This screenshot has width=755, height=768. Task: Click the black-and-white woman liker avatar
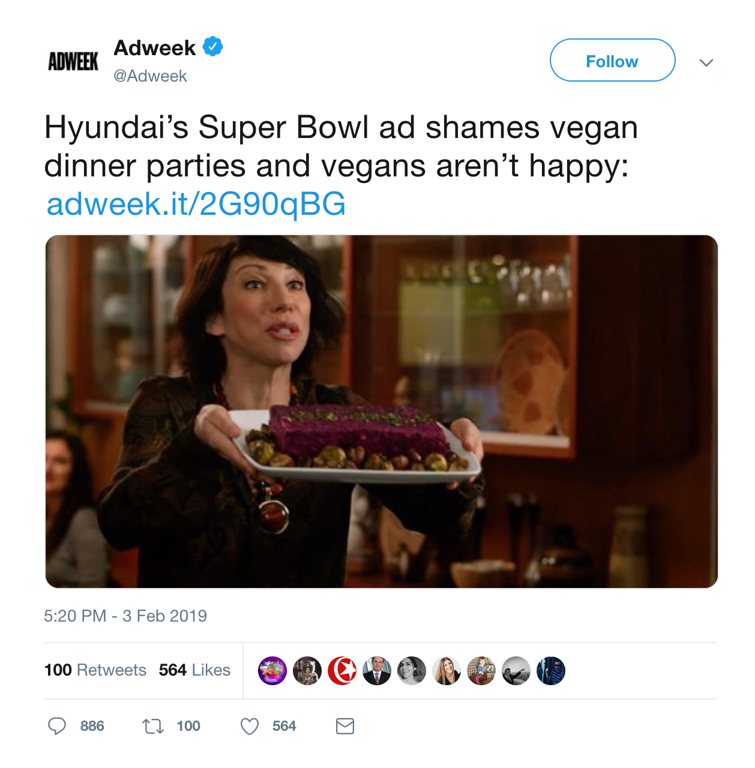click(412, 671)
